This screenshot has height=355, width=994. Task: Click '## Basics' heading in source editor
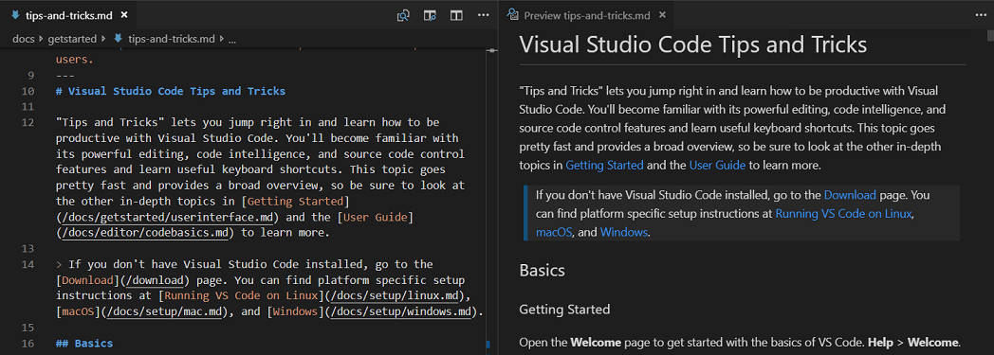pos(84,344)
